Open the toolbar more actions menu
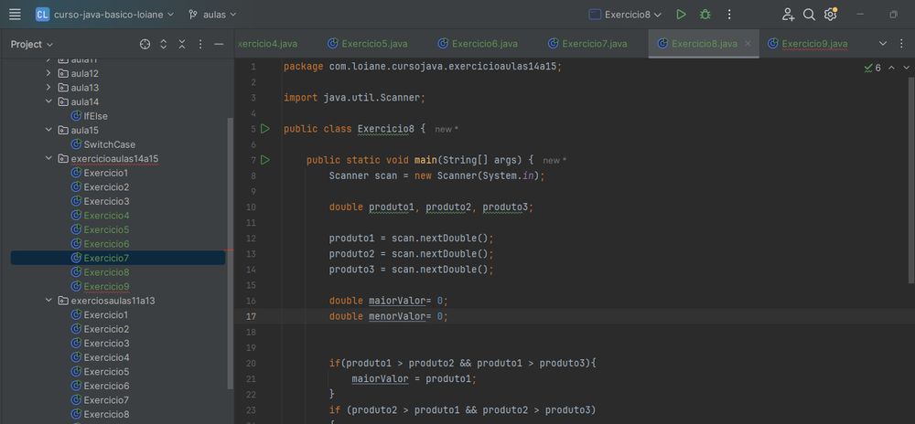This screenshot has height=424, width=915. point(729,15)
